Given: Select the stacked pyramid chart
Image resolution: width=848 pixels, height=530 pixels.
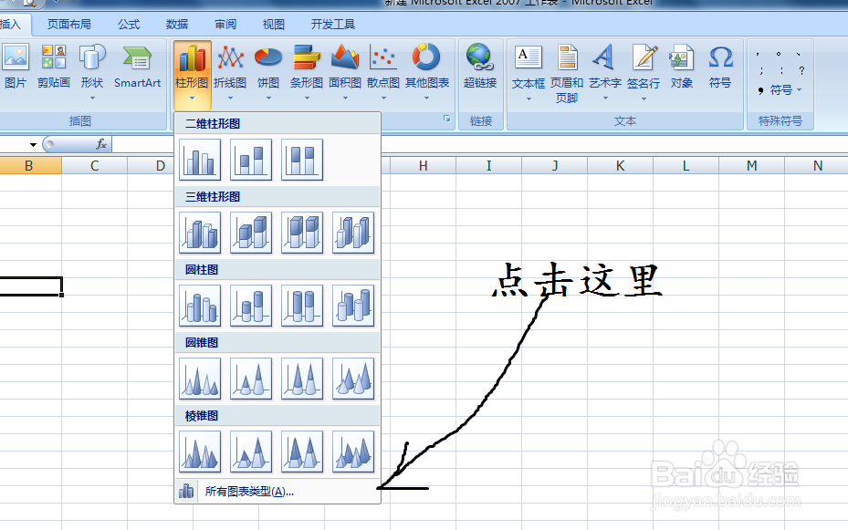Looking at the screenshot, I should click(251, 452).
